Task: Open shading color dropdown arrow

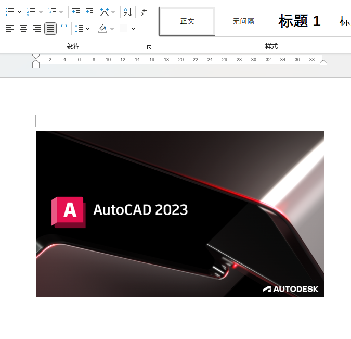Action: coord(112,29)
